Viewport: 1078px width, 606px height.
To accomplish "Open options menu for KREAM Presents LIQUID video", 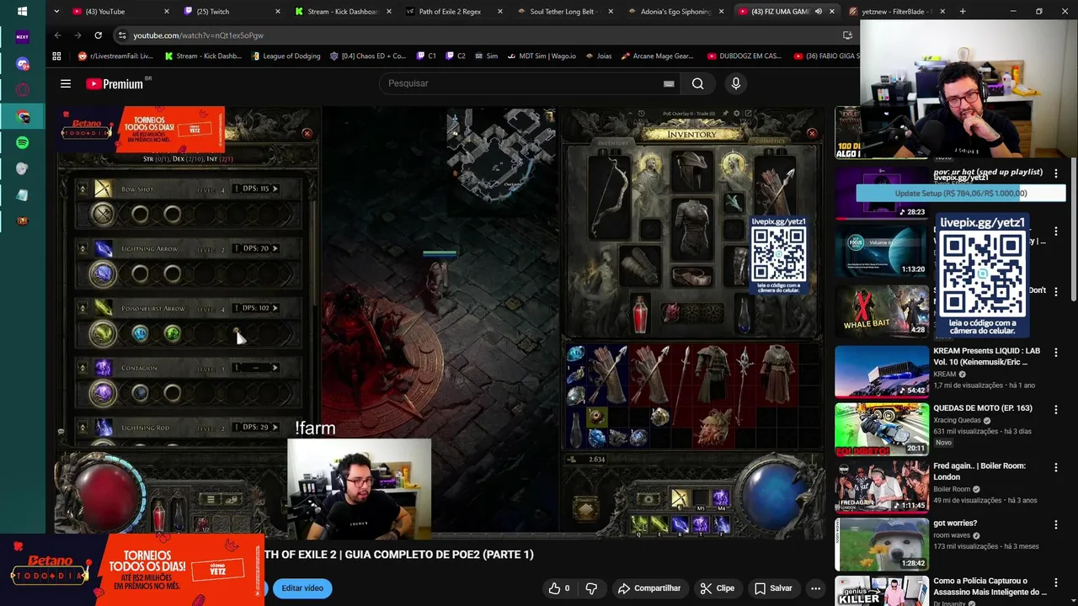I will 1055,352.
